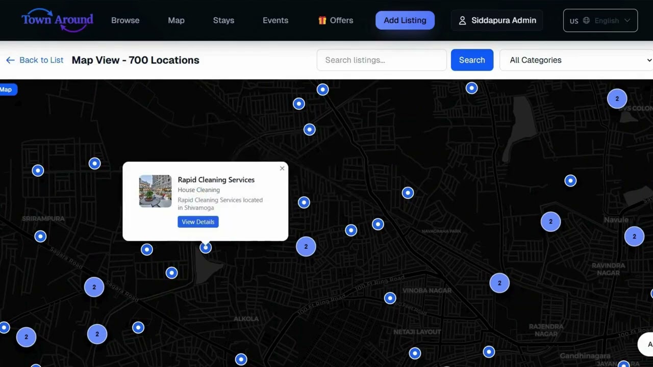The image size is (653, 367).
Task: Click the gift icon beside Offers
Action: [322, 20]
